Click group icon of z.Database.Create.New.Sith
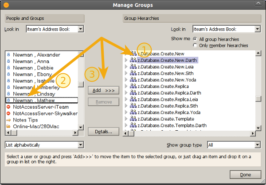 pos(133,73)
